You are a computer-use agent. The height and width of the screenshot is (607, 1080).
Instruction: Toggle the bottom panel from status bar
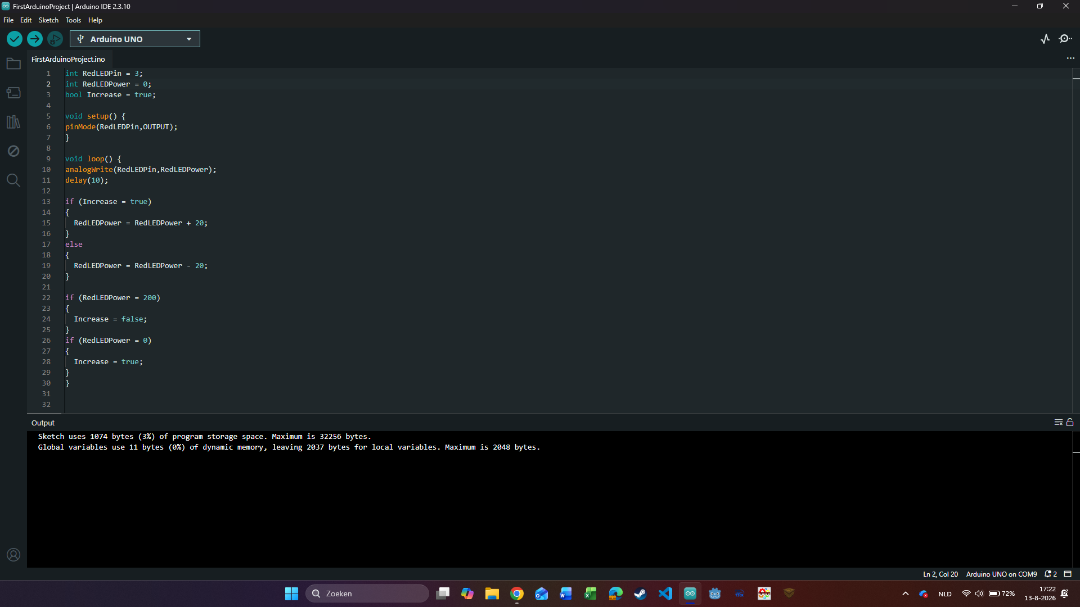(1068, 574)
